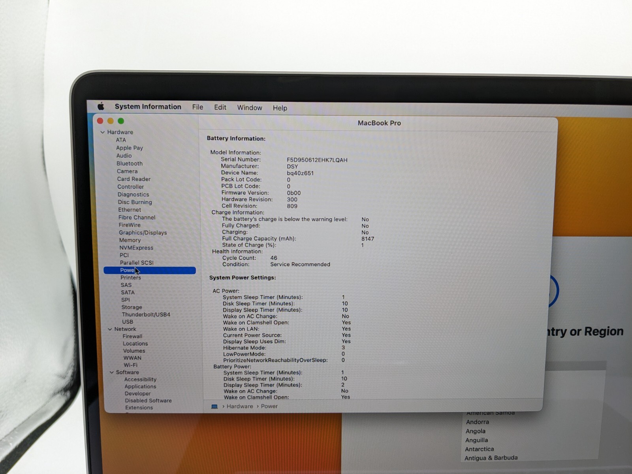Screen dimensions: 632x474
Task: Select Accessibility under Software
Action: pyautogui.click(x=141, y=379)
